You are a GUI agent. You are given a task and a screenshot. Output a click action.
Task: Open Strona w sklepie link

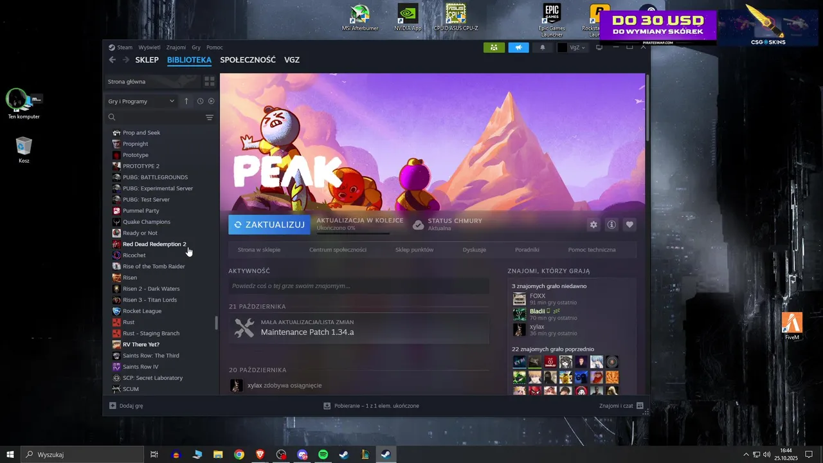(259, 250)
